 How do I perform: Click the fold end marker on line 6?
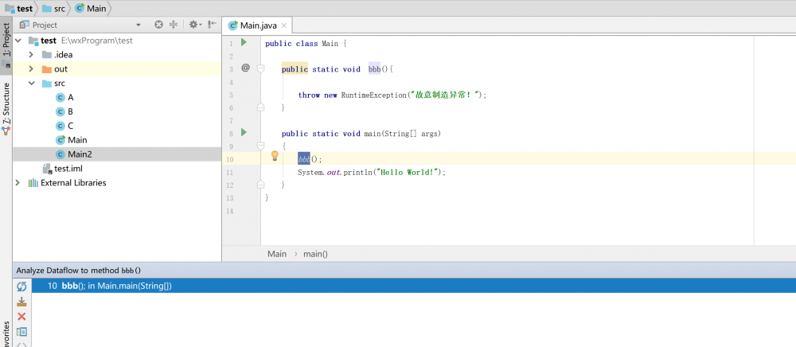260,107
